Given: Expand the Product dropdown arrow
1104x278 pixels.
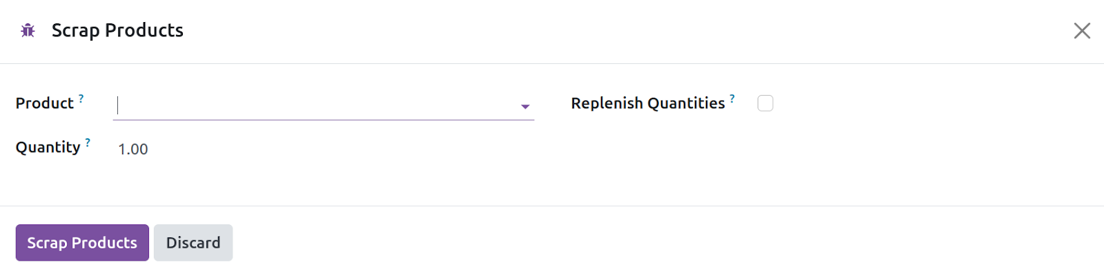Looking at the screenshot, I should pyautogui.click(x=525, y=107).
